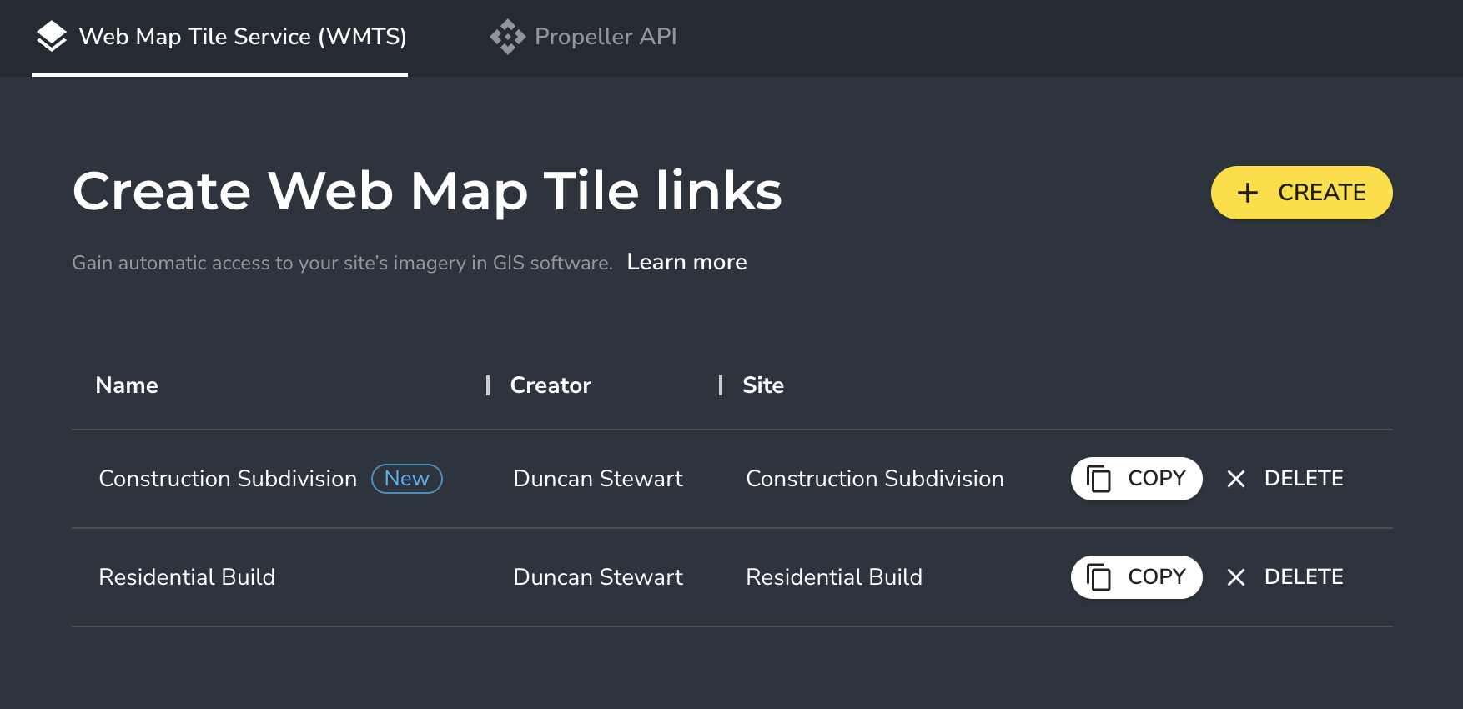Click the Name column header
The image size is (1463, 709).
(127, 385)
